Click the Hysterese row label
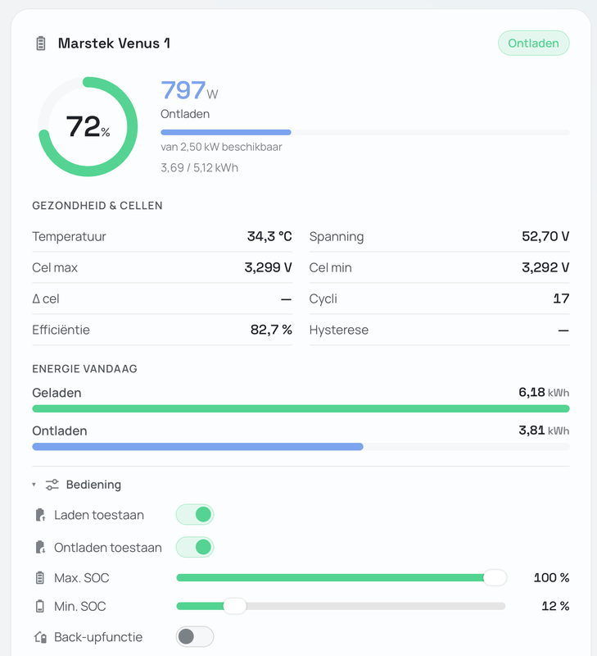This screenshot has width=597, height=656. coord(339,330)
